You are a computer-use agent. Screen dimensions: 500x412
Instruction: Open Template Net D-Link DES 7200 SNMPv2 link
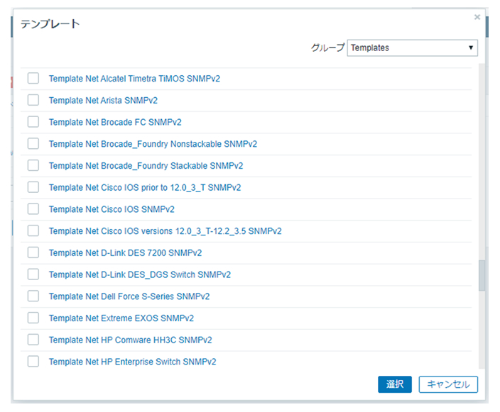125,253
